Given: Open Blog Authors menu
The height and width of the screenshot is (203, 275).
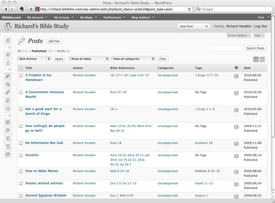Looking at the screenshot, I should tap(143, 17).
